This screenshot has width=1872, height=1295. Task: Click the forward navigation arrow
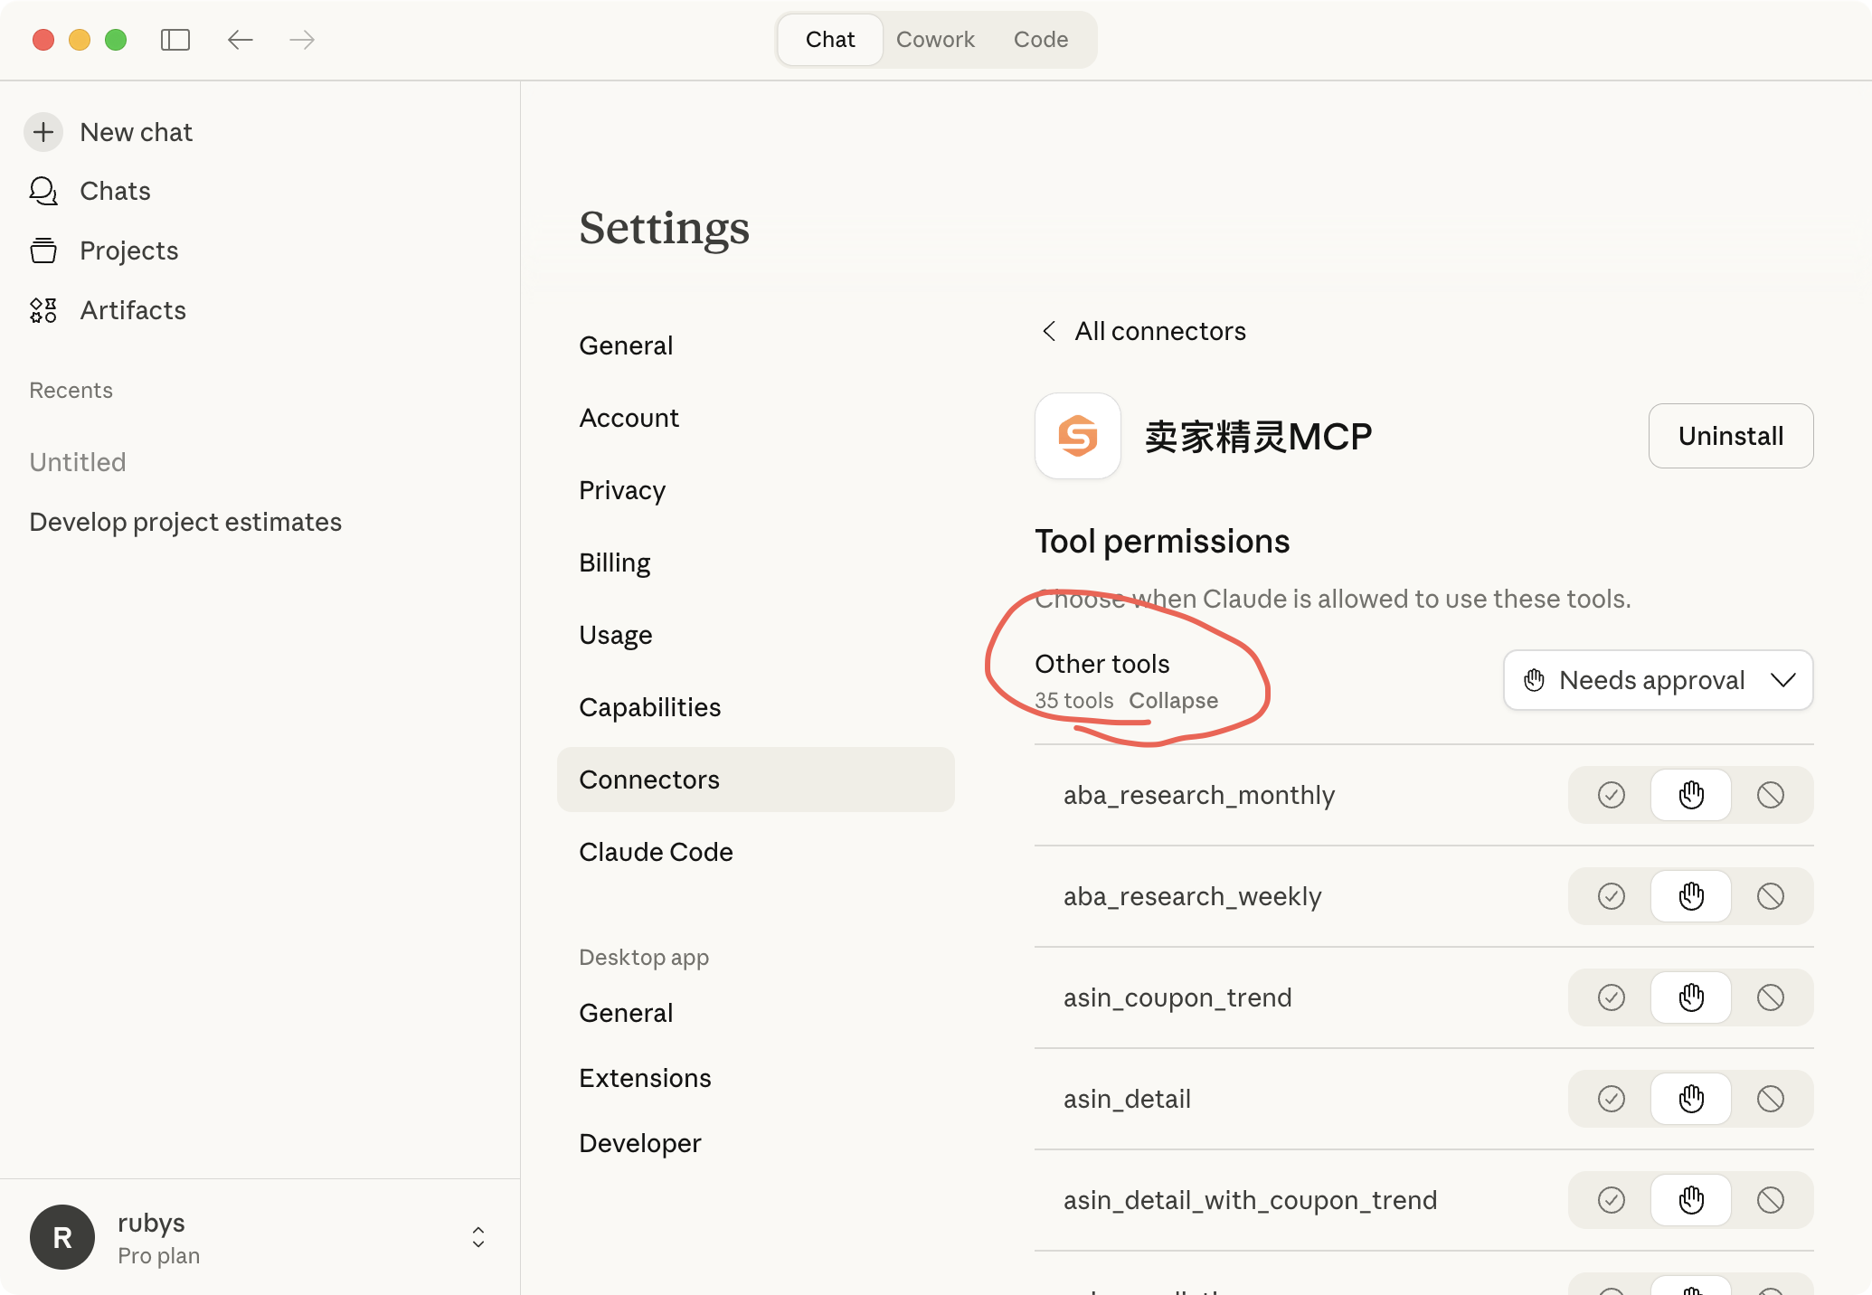(301, 40)
